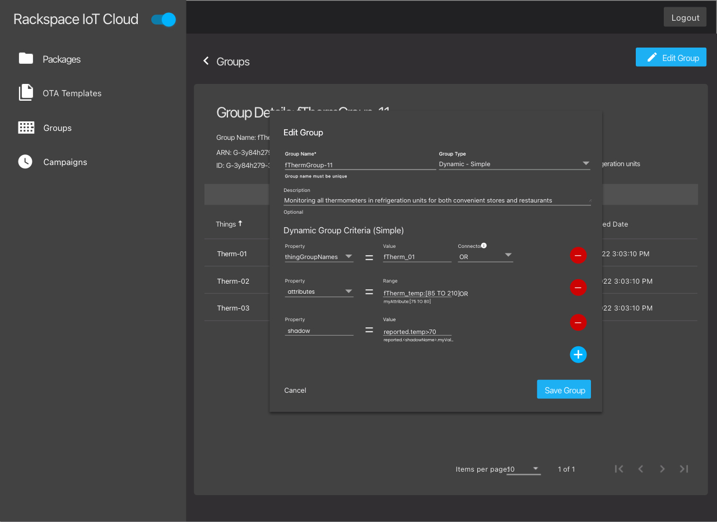Remove the thingGroupNames criteria row
717x522 pixels.
tap(578, 256)
